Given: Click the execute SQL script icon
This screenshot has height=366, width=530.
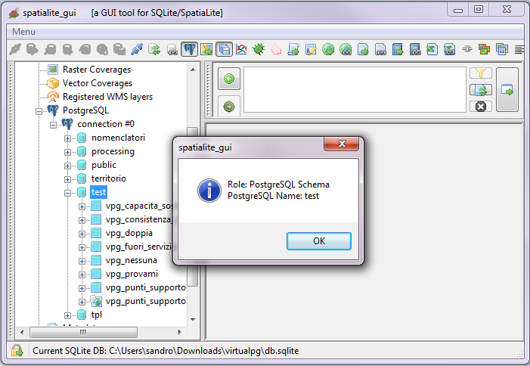Looking at the screenshot, I should click(293, 49).
